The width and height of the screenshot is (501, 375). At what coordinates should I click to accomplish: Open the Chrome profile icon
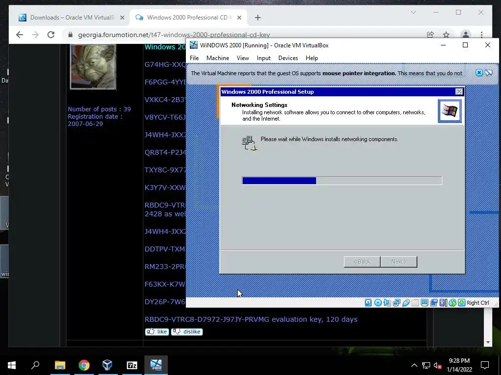click(466, 35)
